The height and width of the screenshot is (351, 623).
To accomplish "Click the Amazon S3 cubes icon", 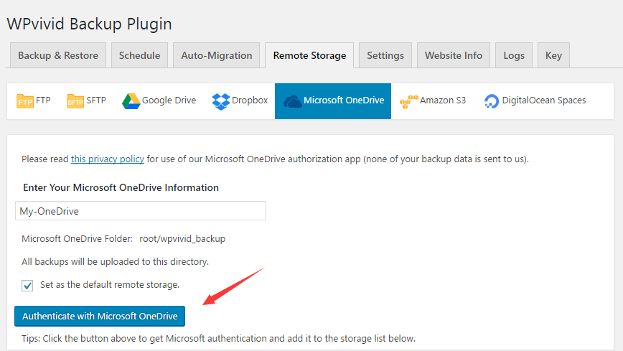I will (409, 101).
